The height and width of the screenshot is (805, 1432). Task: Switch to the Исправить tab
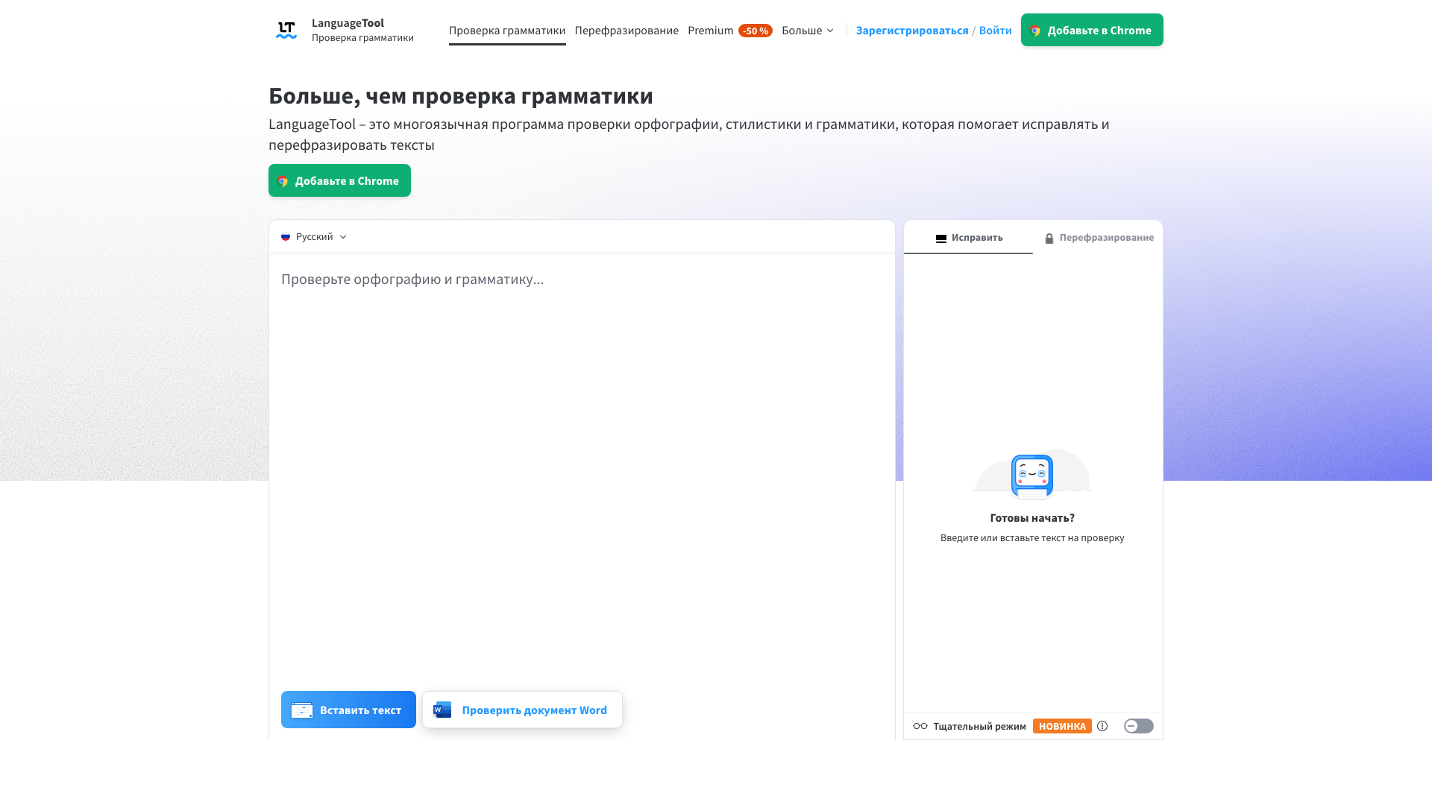(968, 237)
